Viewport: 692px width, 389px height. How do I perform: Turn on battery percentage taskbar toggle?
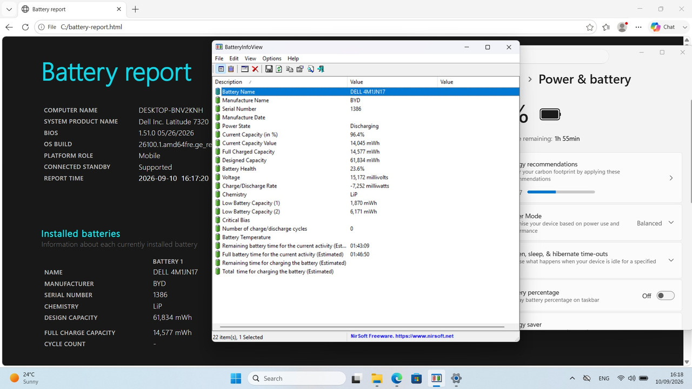tap(666, 296)
